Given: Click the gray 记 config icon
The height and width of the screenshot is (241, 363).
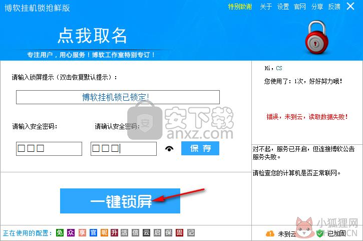Looking at the screenshot, I should 191,232.
